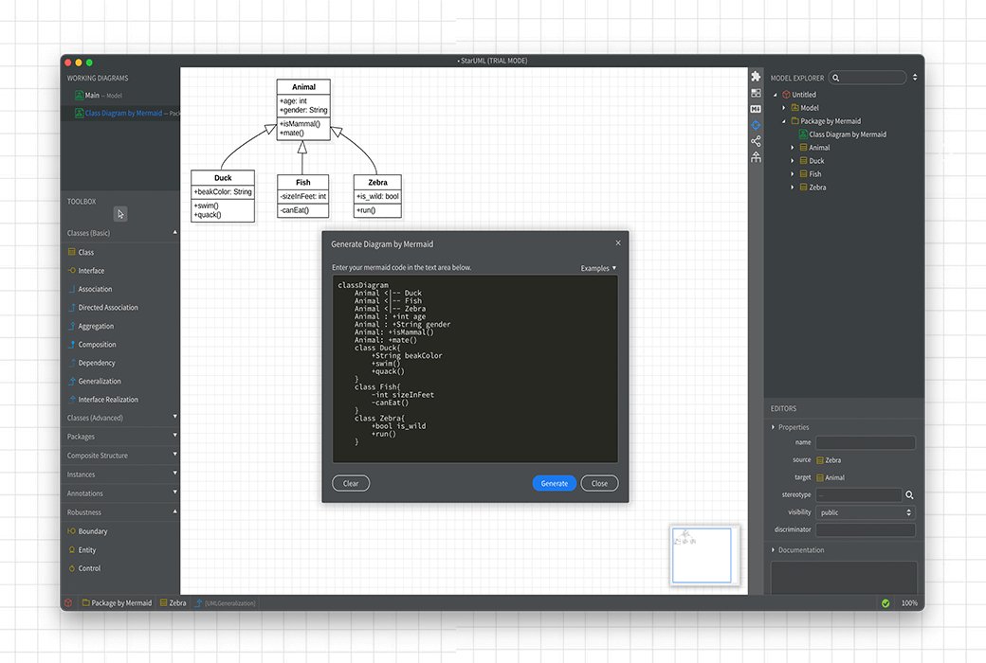This screenshot has height=663, width=986.
Task: Expand the Model node in explorer
Action: [783, 108]
